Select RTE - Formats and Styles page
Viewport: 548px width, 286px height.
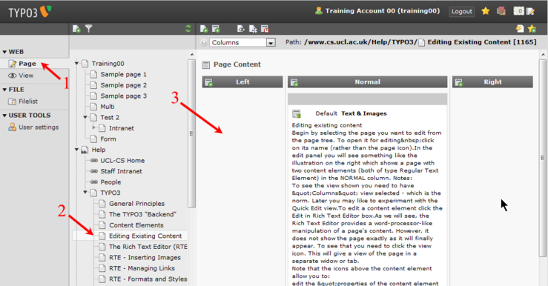click(x=148, y=279)
